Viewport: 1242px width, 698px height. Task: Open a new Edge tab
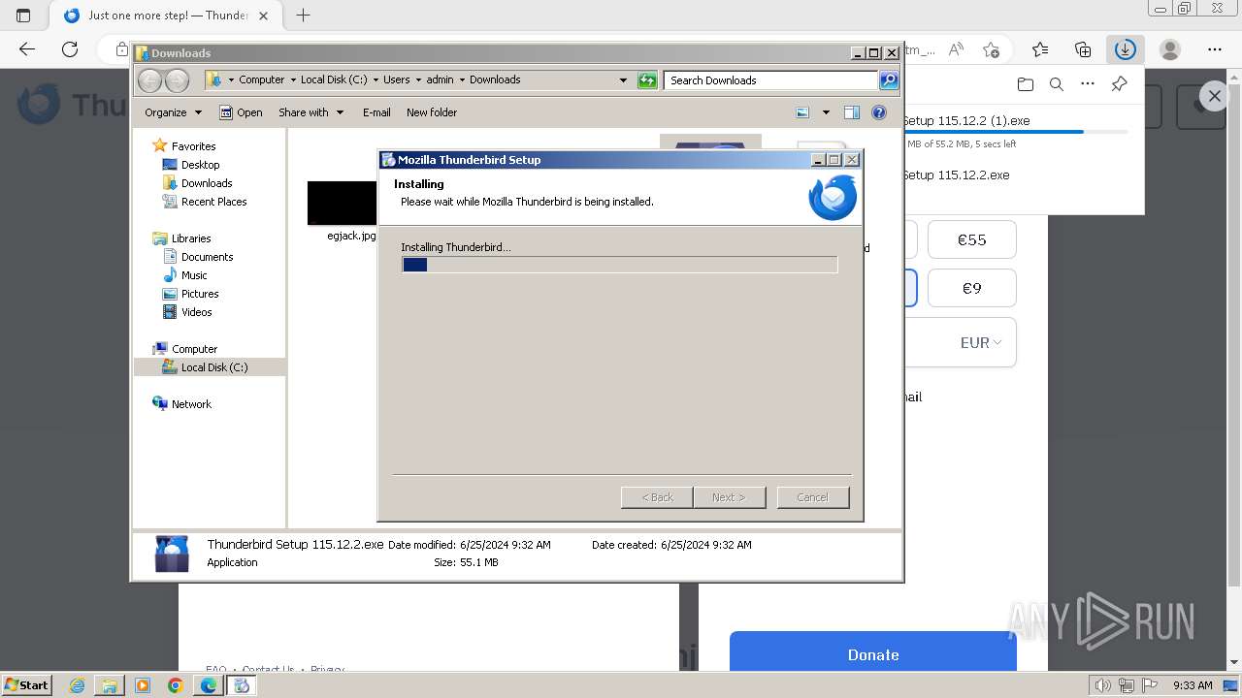[x=303, y=16]
